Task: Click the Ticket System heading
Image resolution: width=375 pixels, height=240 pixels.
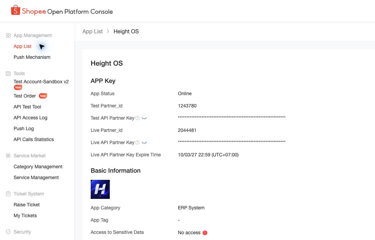Action: pos(29,194)
